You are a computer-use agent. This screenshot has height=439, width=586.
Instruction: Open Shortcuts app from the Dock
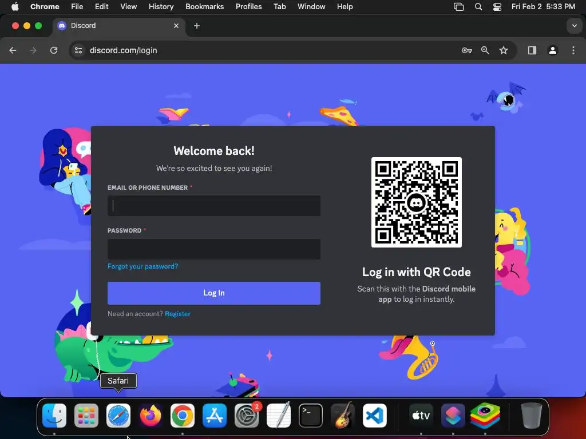[x=453, y=416]
